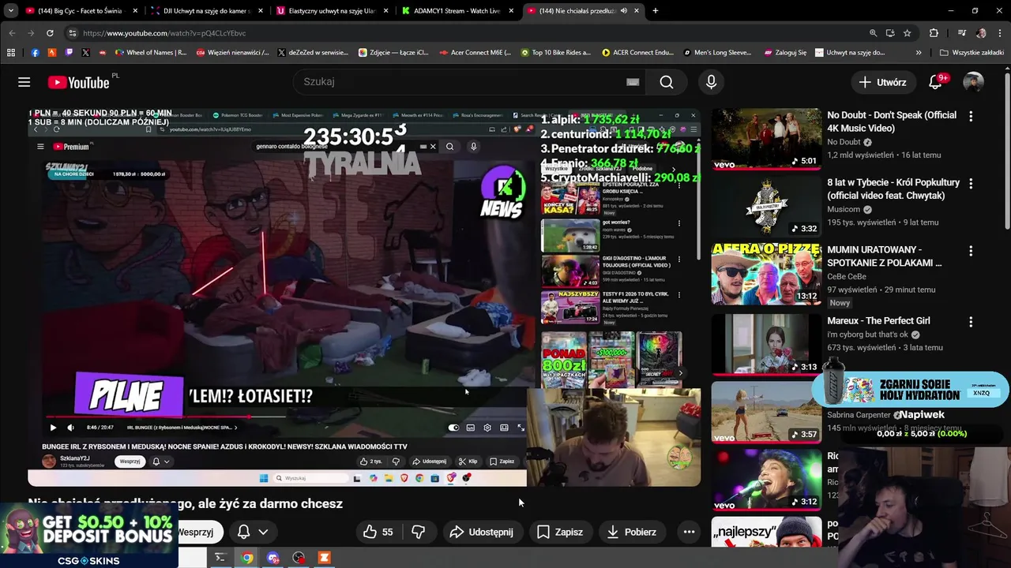Open the YouTube guide hamburger menu
1011x568 pixels.
24,82
